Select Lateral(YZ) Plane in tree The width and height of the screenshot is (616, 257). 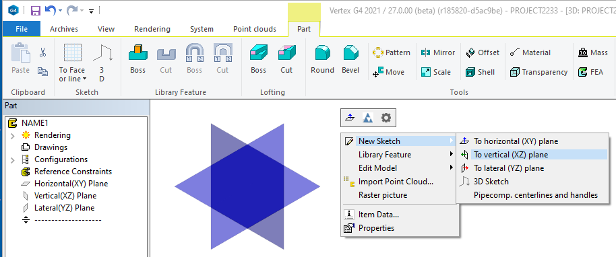coord(65,208)
